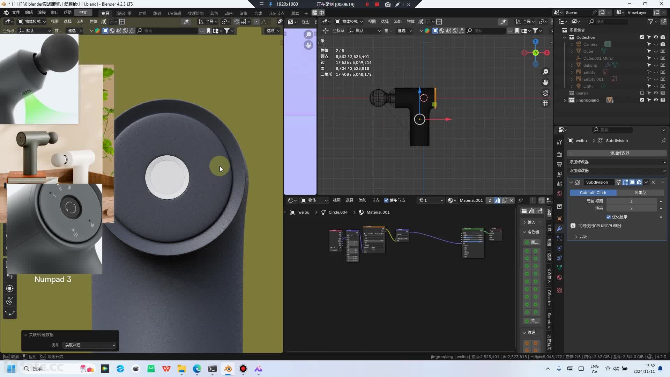Switch perspective/orthographic grid icon in right viewport

pos(545,103)
